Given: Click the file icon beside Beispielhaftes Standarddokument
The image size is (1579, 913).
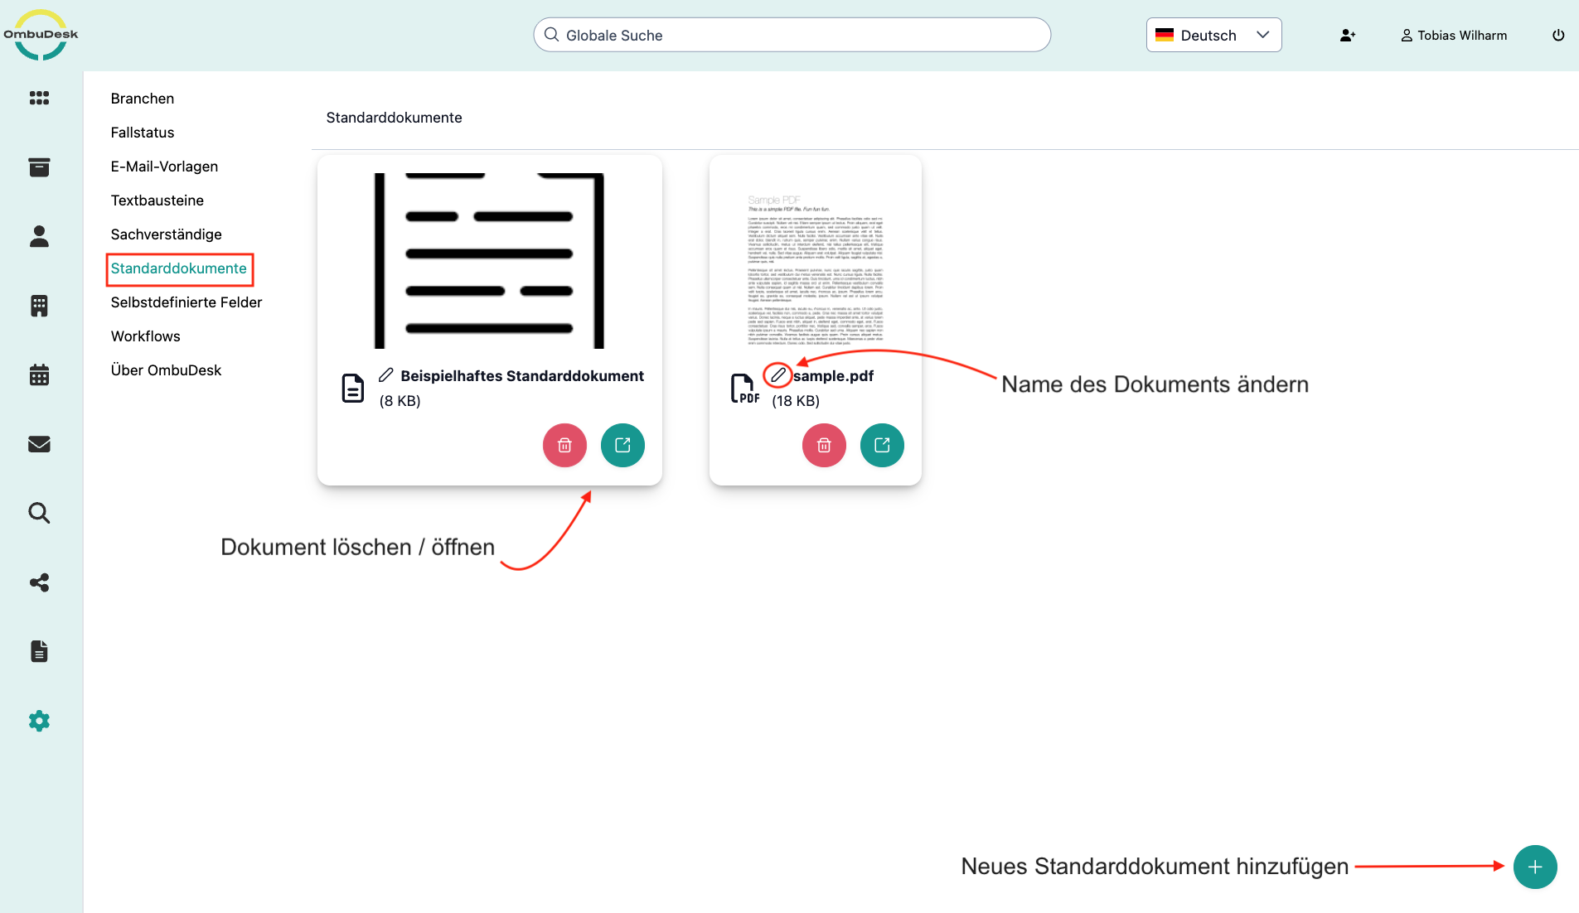Looking at the screenshot, I should click(353, 388).
